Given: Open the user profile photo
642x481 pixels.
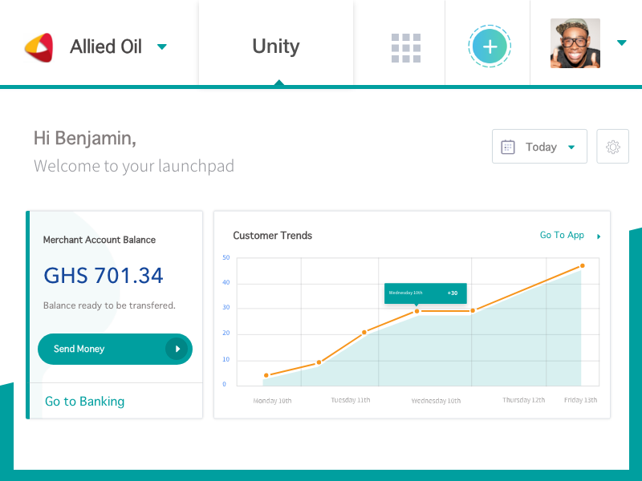Looking at the screenshot, I should [575, 43].
